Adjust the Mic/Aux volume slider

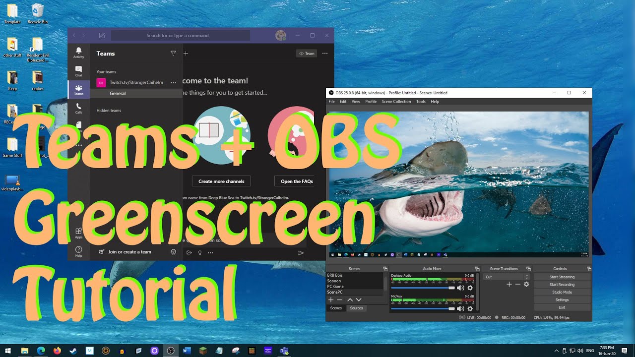(x=423, y=308)
